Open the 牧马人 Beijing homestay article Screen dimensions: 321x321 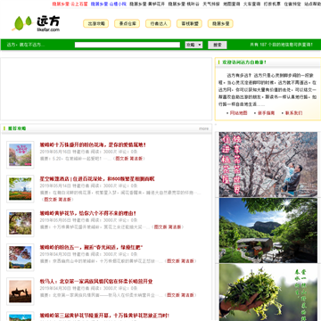coord(96,282)
